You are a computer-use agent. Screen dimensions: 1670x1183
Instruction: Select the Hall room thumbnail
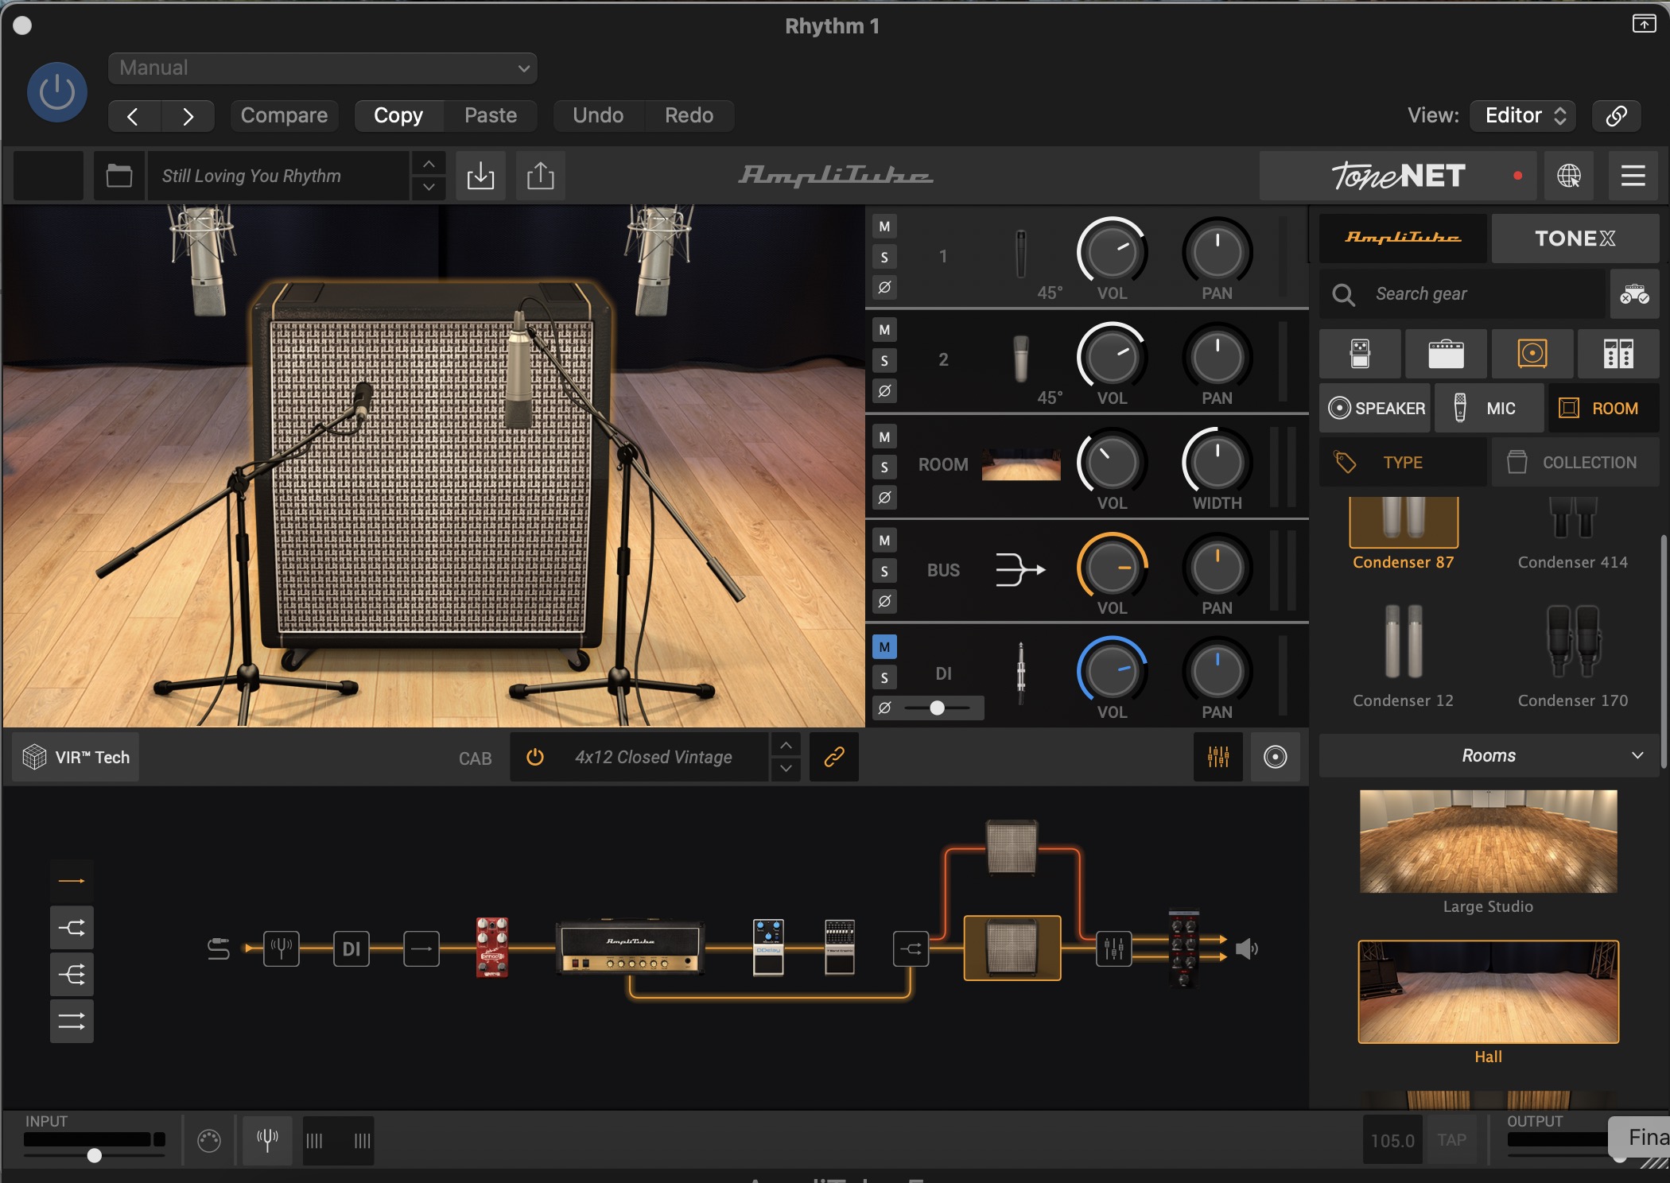tap(1488, 991)
